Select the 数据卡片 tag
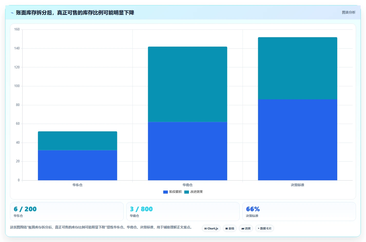This screenshot has width=366, height=242. (264, 228)
